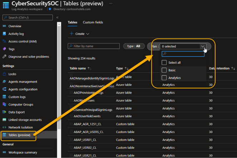This screenshot has height=158, width=237.
Task: Collapse the sidebar with double chevron
Action: pyautogui.click(x=57, y=17)
